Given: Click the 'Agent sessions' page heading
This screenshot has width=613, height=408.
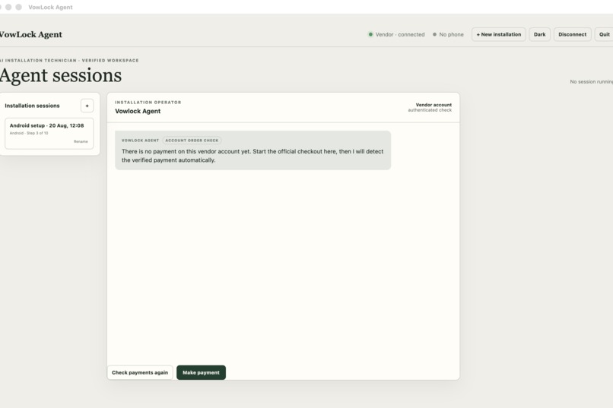Looking at the screenshot, I should 61,75.
